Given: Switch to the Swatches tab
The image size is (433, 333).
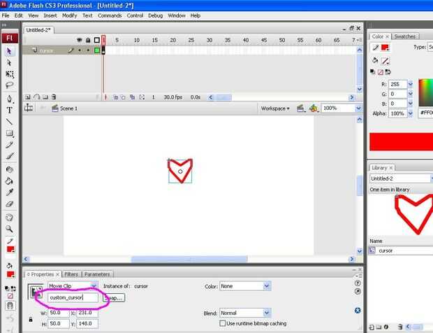Looking at the screenshot, I should click(x=405, y=36).
